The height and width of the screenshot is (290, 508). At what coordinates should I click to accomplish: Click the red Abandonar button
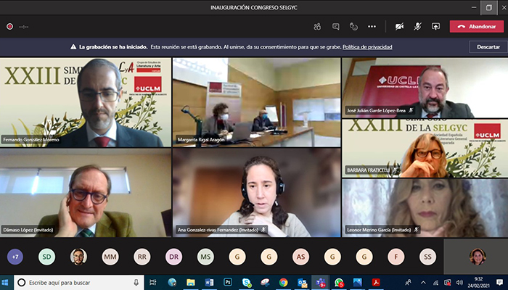(477, 26)
